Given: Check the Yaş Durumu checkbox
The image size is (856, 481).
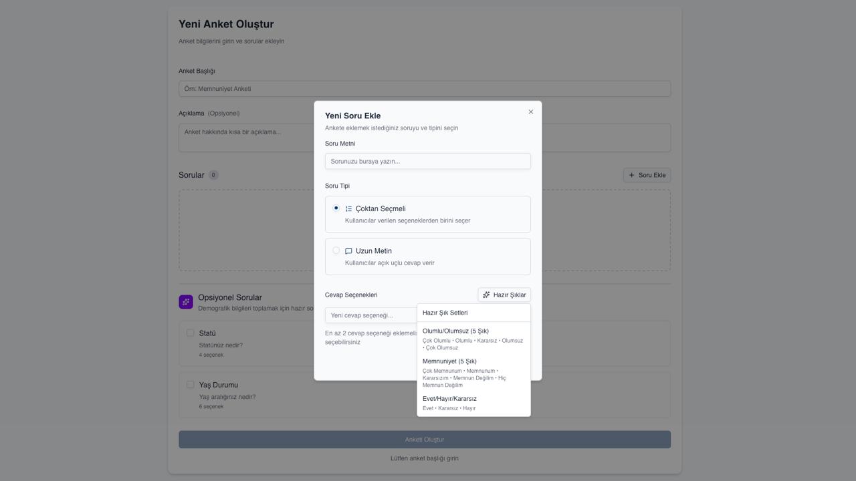Looking at the screenshot, I should click(x=191, y=385).
